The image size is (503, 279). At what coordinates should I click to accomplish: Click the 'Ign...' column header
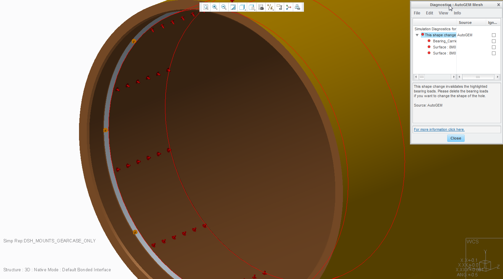[493, 23]
